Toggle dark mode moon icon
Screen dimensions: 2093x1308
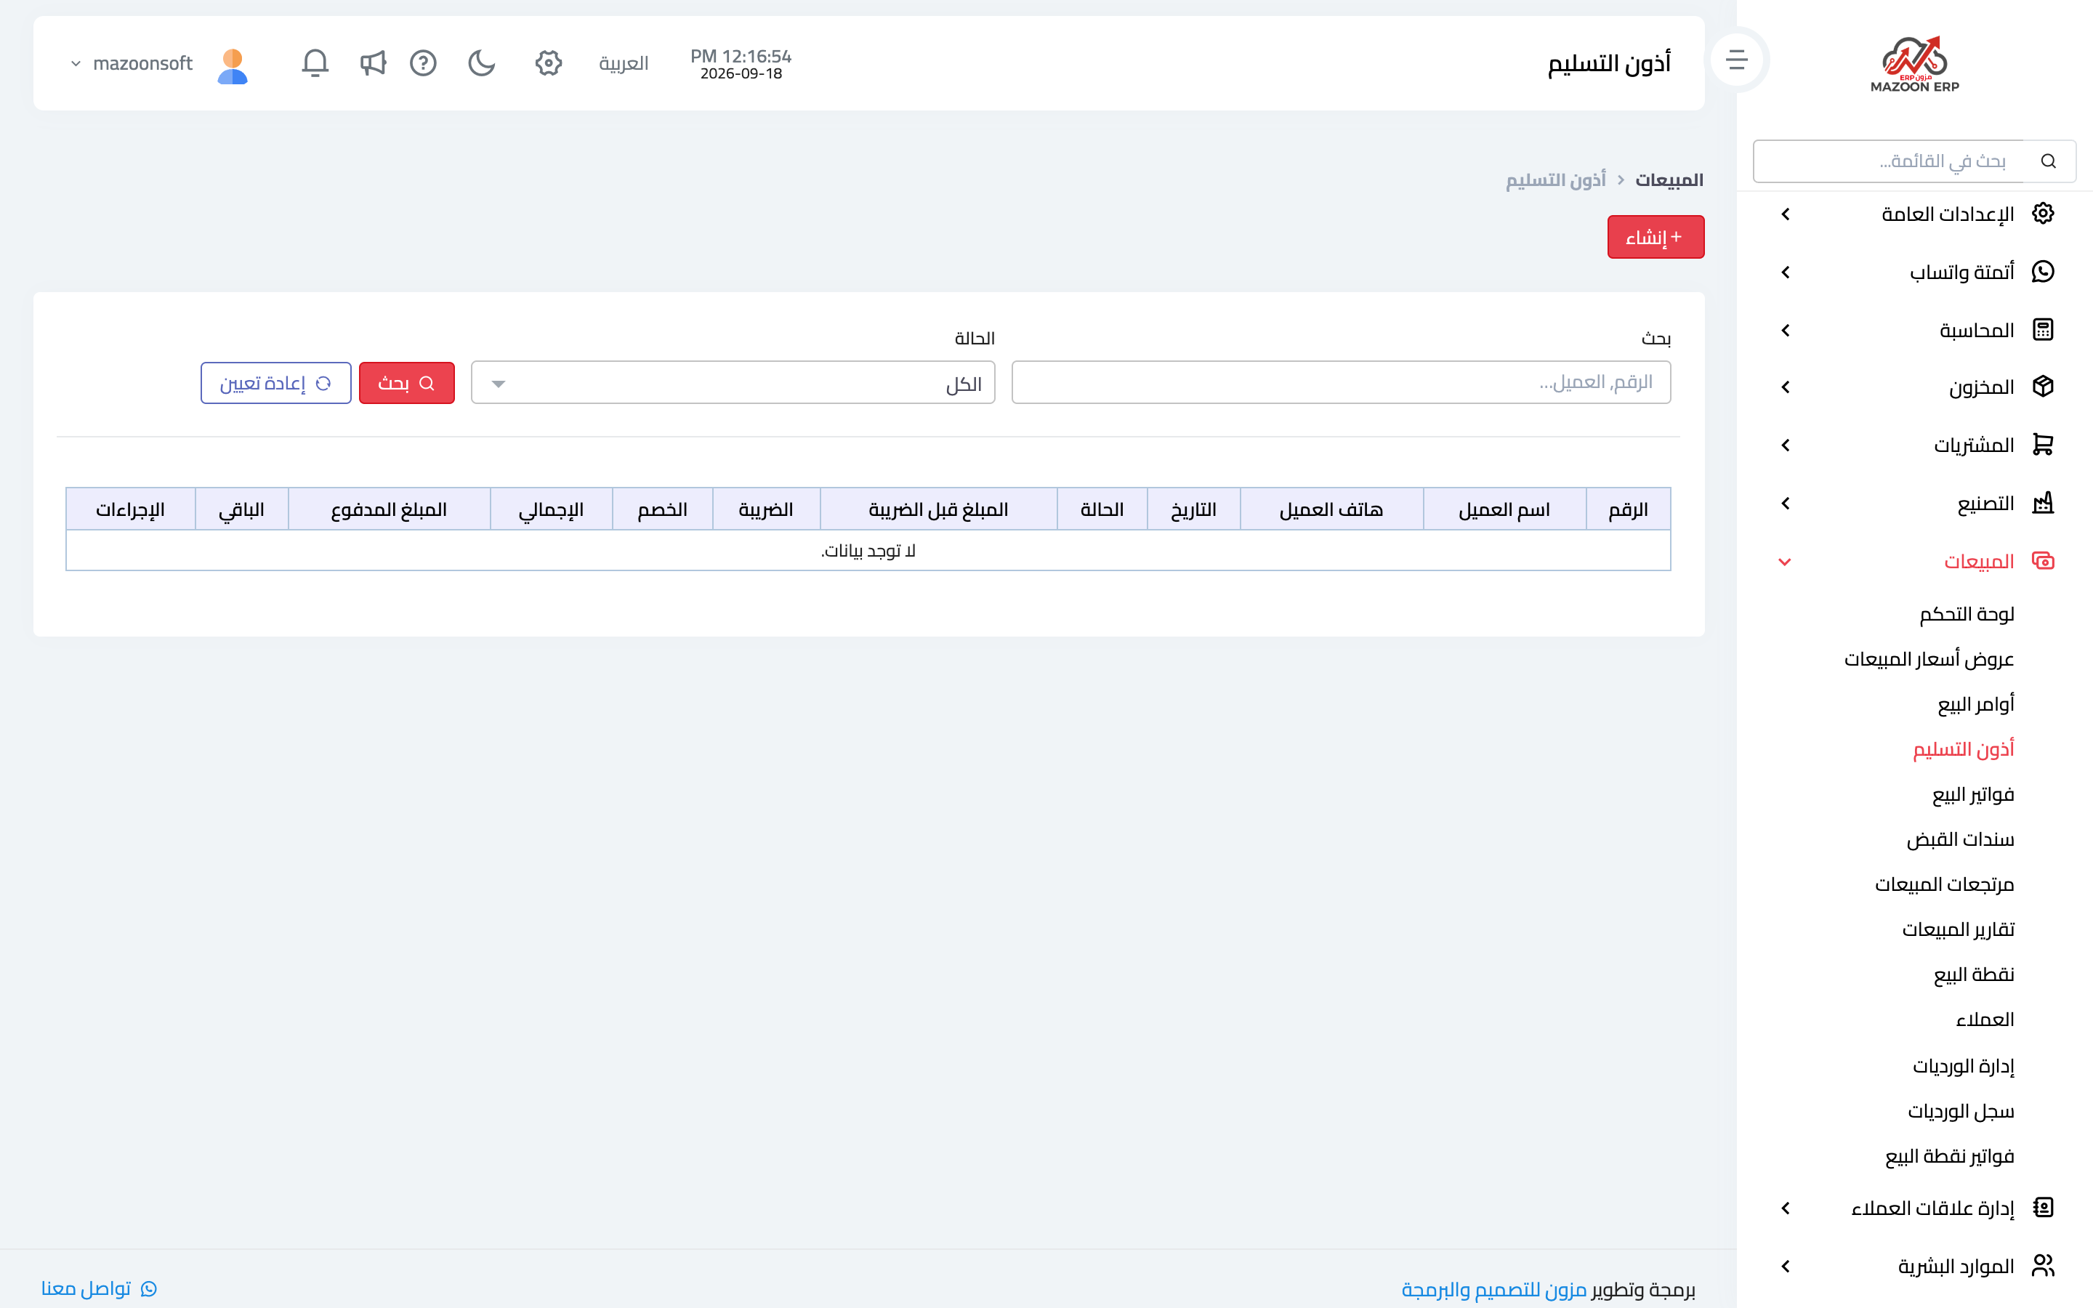pos(482,63)
